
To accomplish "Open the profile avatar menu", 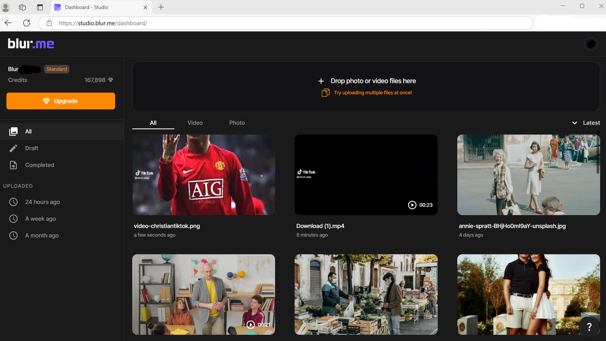I will tap(591, 44).
